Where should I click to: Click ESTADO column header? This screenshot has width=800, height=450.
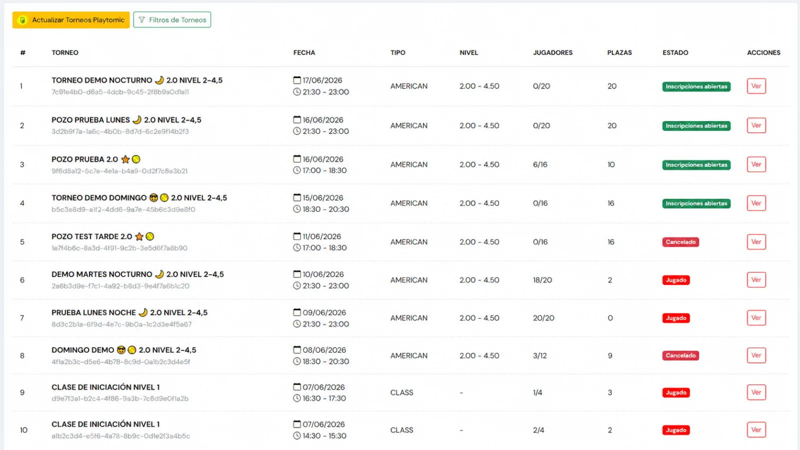coord(675,52)
